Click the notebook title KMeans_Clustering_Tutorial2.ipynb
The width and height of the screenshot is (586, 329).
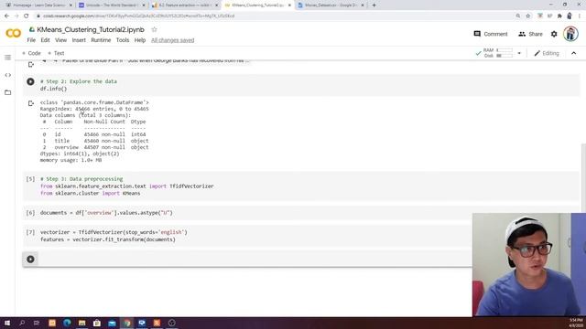click(x=91, y=30)
